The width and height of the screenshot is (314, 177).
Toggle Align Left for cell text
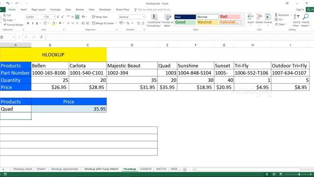click(x=68, y=23)
